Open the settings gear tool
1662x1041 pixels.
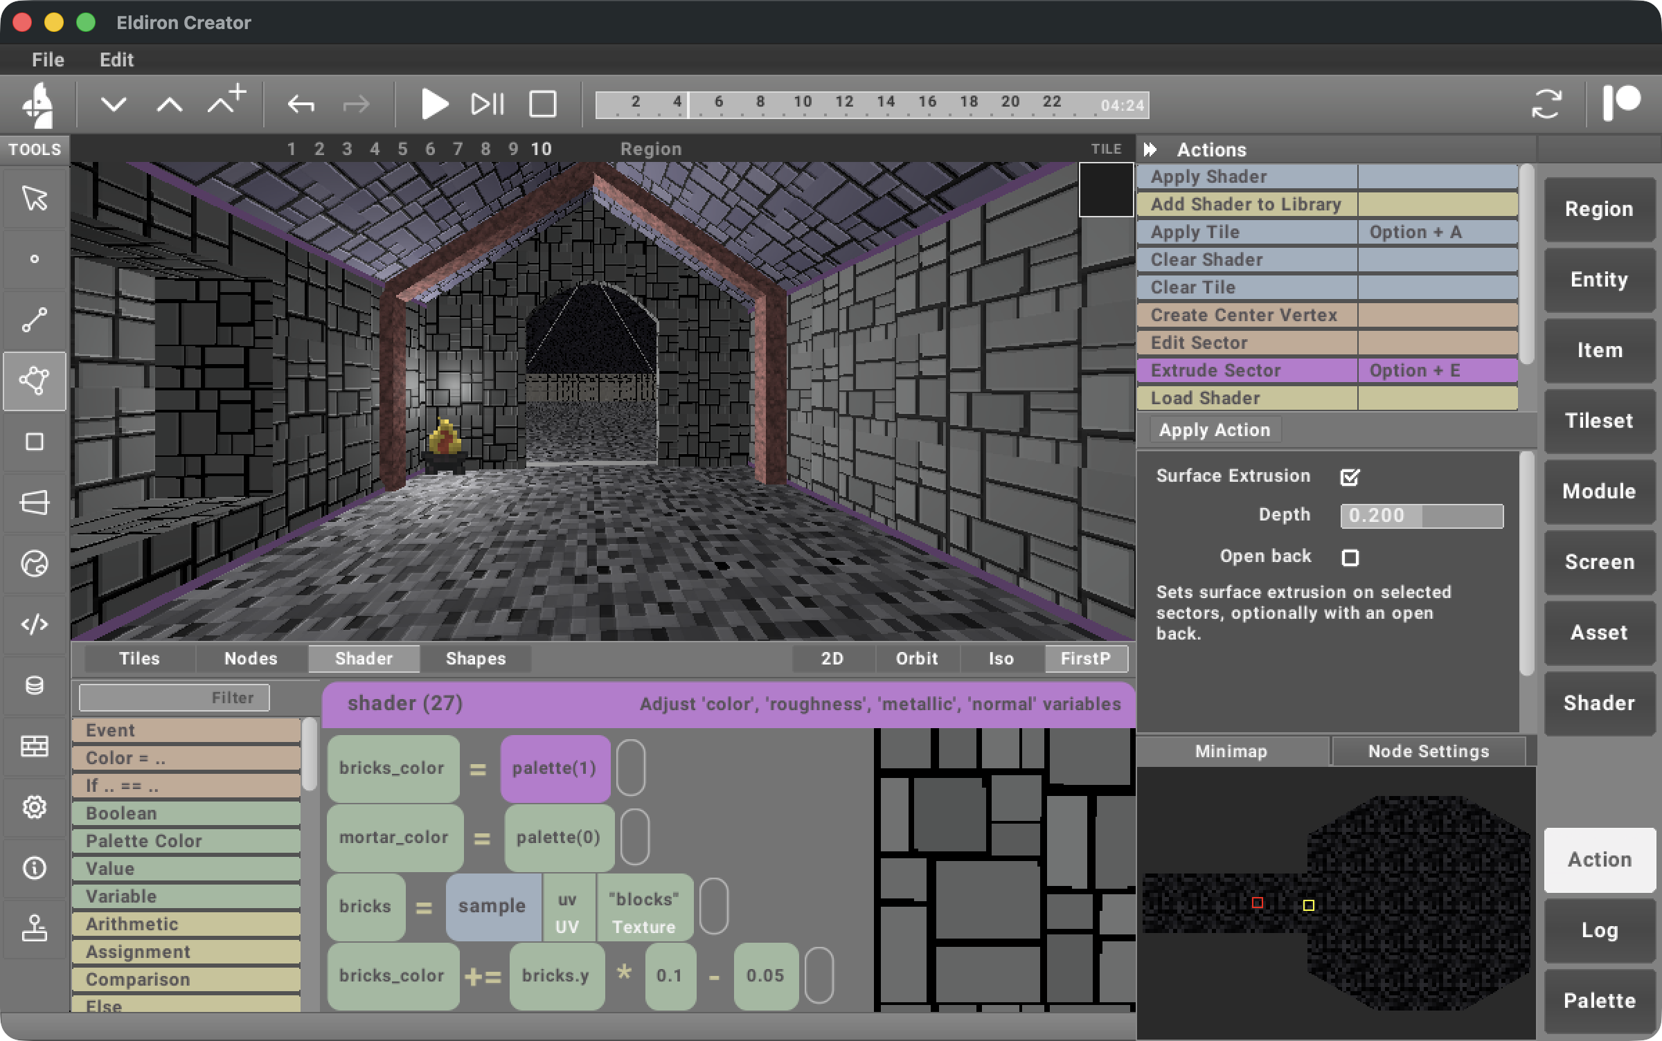pos(35,807)
